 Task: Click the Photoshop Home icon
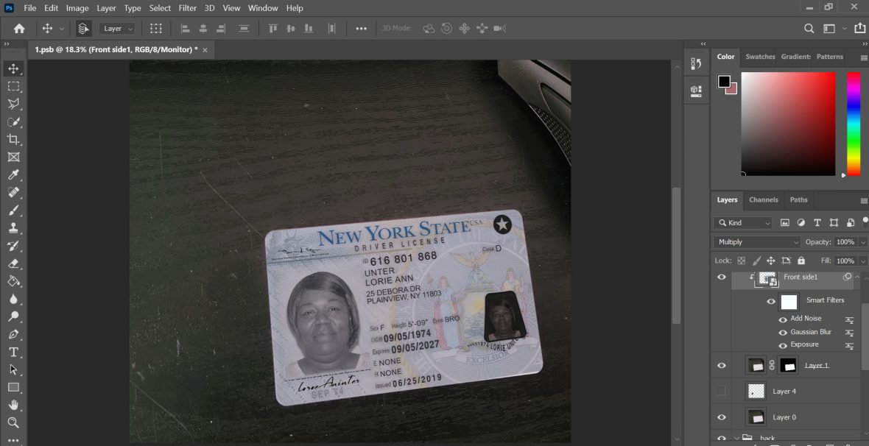pos(18,28)
